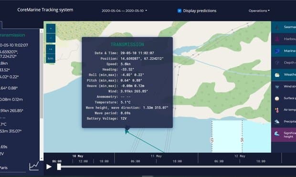Click the Marine layer blue icon
296x177 pixels.
pos(277,51)
